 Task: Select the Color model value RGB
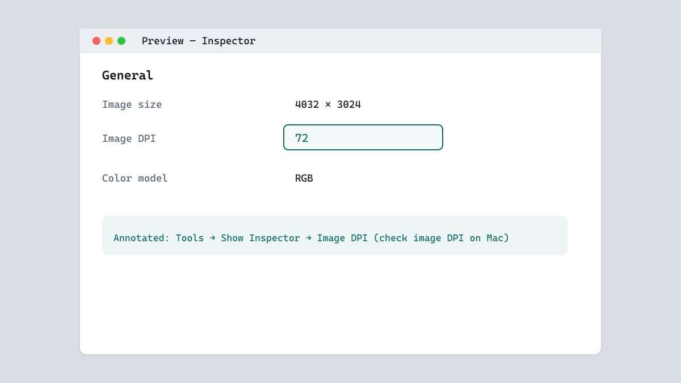304,178
